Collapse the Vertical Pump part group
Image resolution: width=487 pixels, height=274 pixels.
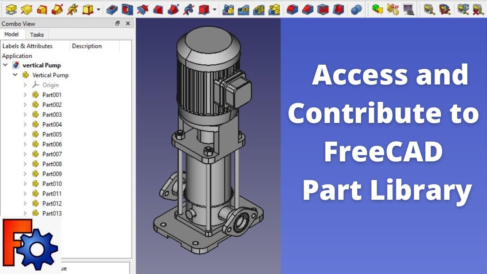[x=15, y=75]
